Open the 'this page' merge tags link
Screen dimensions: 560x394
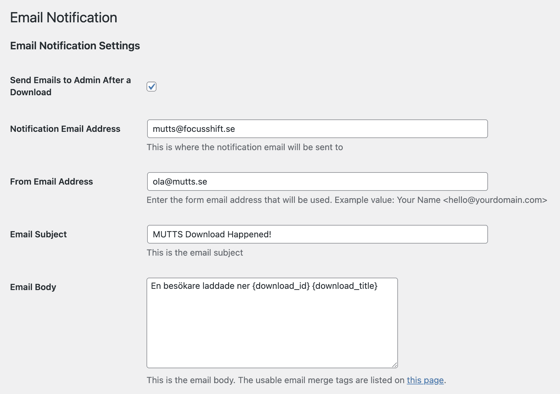point(425,380)
